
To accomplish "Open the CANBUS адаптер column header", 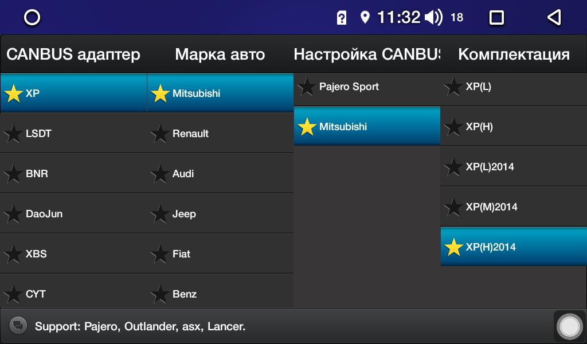I will coord(73,54).
